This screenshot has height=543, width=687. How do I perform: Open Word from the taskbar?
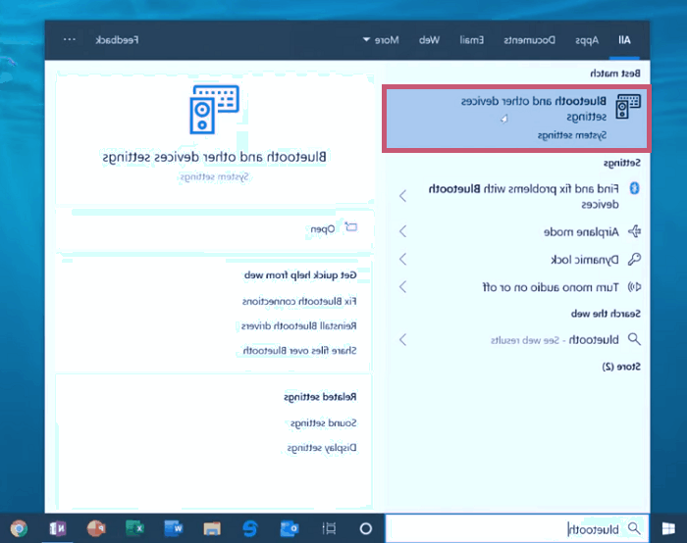click(x=173, y=528)
